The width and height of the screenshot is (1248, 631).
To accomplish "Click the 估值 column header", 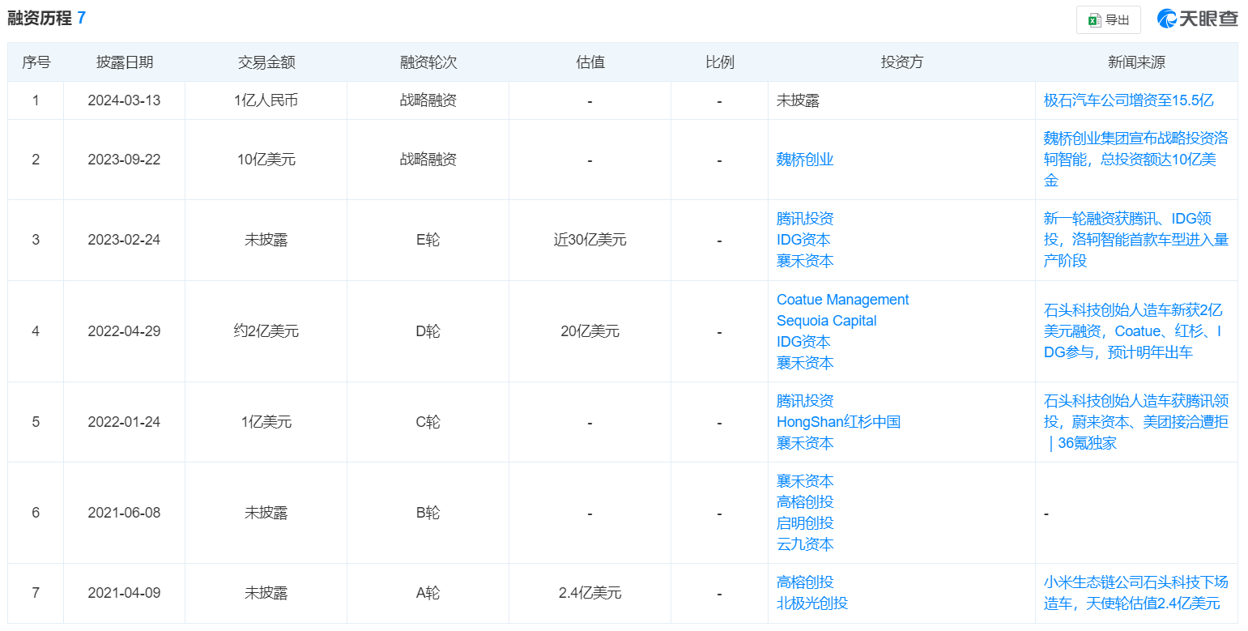I will (590, 62).
